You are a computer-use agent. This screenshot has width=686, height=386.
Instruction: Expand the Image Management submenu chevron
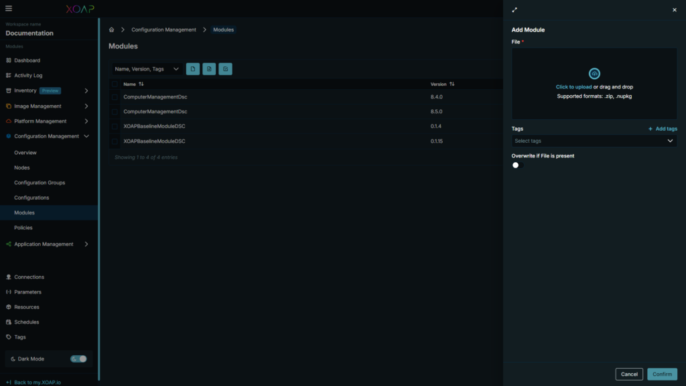[86, 106]
